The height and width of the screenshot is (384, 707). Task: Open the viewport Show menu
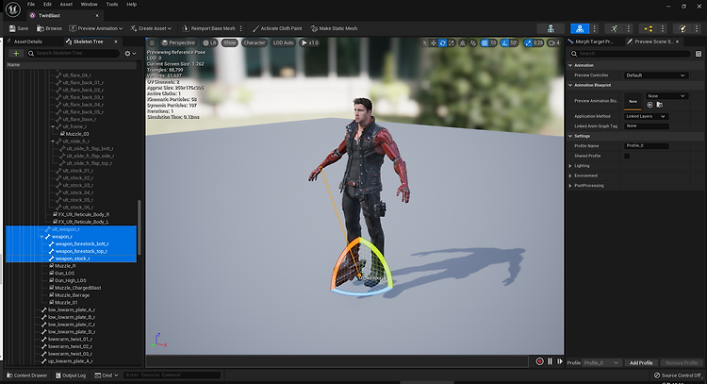[229, 42]
